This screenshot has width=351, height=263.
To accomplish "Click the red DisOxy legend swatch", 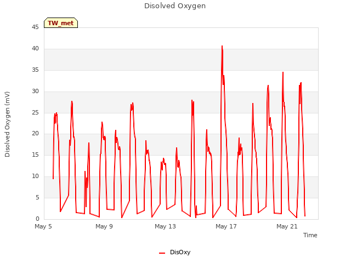I will [162, 253].
